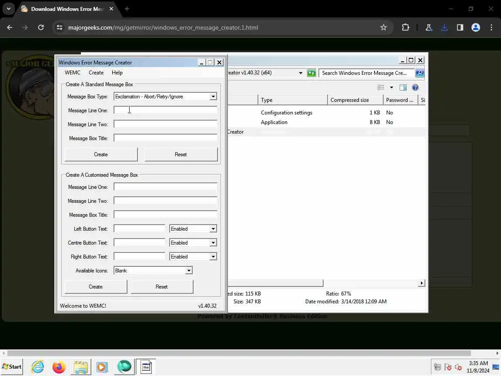The width and height of the screenshot is (501, 376).
Task: Click the Left Button Text field
Action: (x=139, y=228)
